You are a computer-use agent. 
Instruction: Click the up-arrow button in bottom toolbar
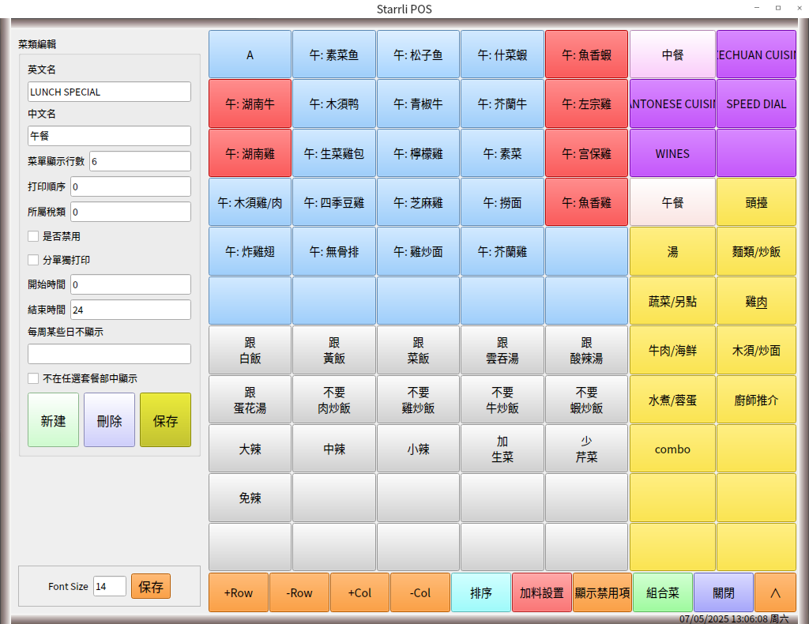(775, 592)
